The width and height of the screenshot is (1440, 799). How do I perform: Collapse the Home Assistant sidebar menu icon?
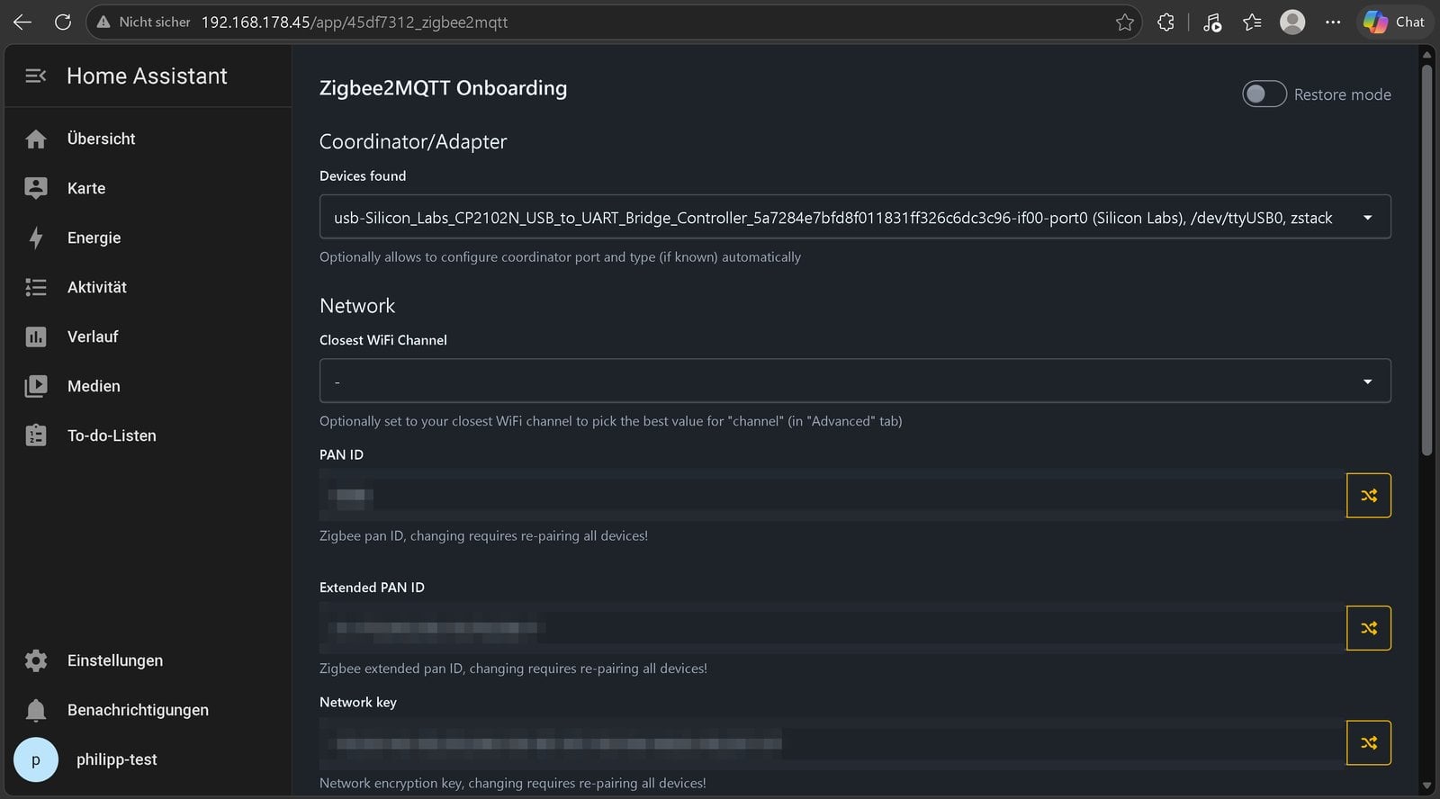point(36,76)
